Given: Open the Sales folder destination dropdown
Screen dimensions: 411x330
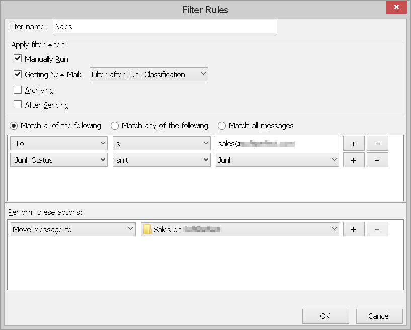Looking at the screenshot, I should [240, 229].
